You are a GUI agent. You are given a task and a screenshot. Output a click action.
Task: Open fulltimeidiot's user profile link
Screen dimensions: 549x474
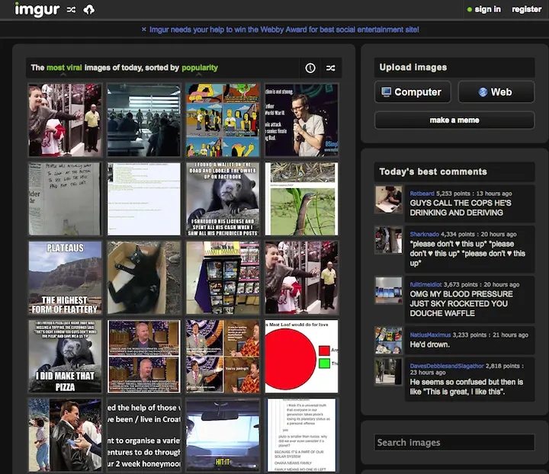[x=425, y=285]
